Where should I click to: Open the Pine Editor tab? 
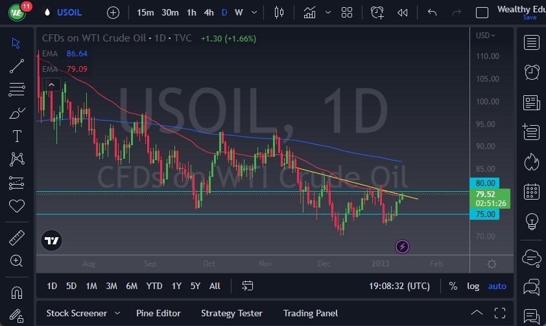158,313
